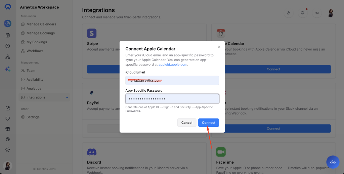This screenshot has height=174, width=344.
Task: Click the add user icon in header
Action: point(289,13)
